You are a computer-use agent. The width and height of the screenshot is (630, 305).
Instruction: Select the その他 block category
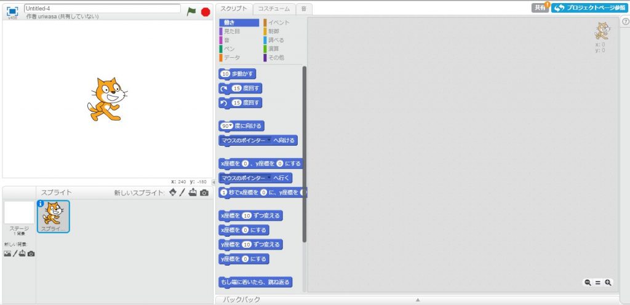coord(283,58)
